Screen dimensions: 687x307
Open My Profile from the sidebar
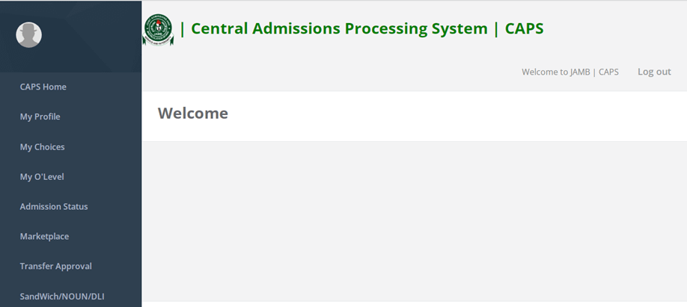pos(40,117)
